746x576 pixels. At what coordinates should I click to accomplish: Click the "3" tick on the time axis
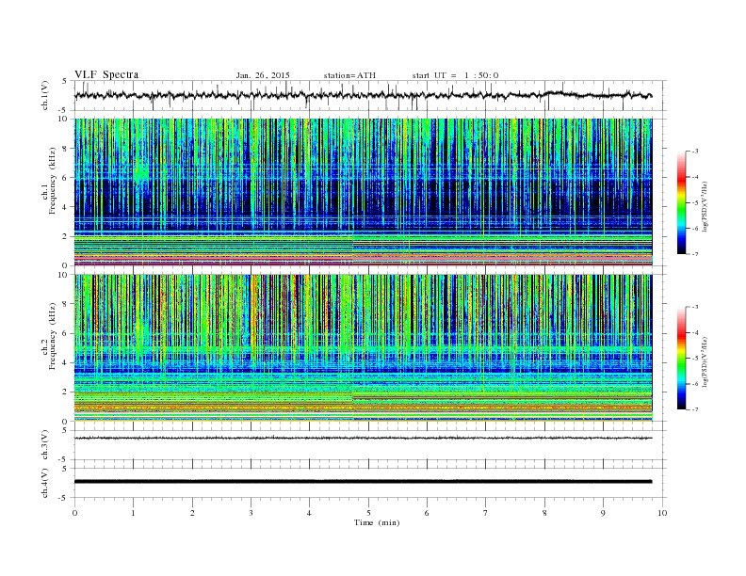(x=251, y=513)
